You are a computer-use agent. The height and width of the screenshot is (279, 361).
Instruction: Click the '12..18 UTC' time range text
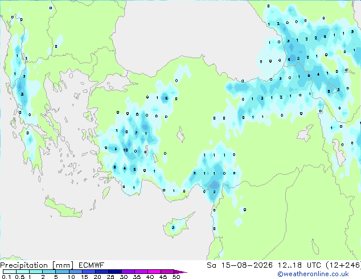pyautogui.click(x=299, y=265)
